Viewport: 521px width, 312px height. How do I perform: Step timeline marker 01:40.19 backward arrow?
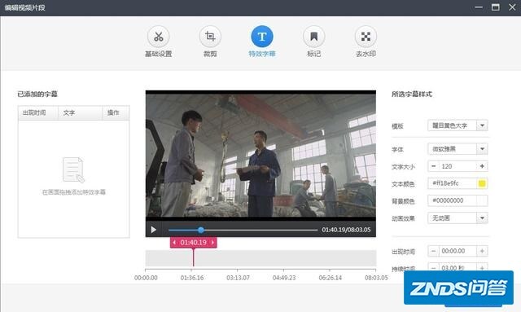(x=174, y=243)
